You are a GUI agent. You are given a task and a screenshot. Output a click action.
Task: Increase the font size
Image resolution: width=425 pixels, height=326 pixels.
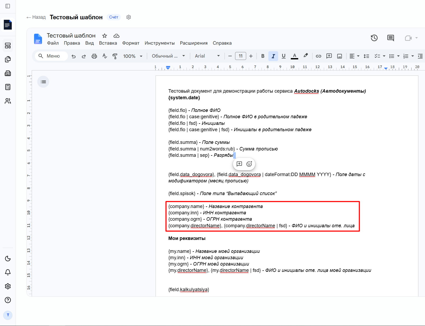click(251, 56)
